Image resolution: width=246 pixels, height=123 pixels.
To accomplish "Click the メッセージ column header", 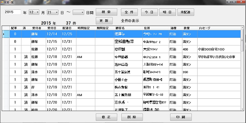I will tap(219, 28).
